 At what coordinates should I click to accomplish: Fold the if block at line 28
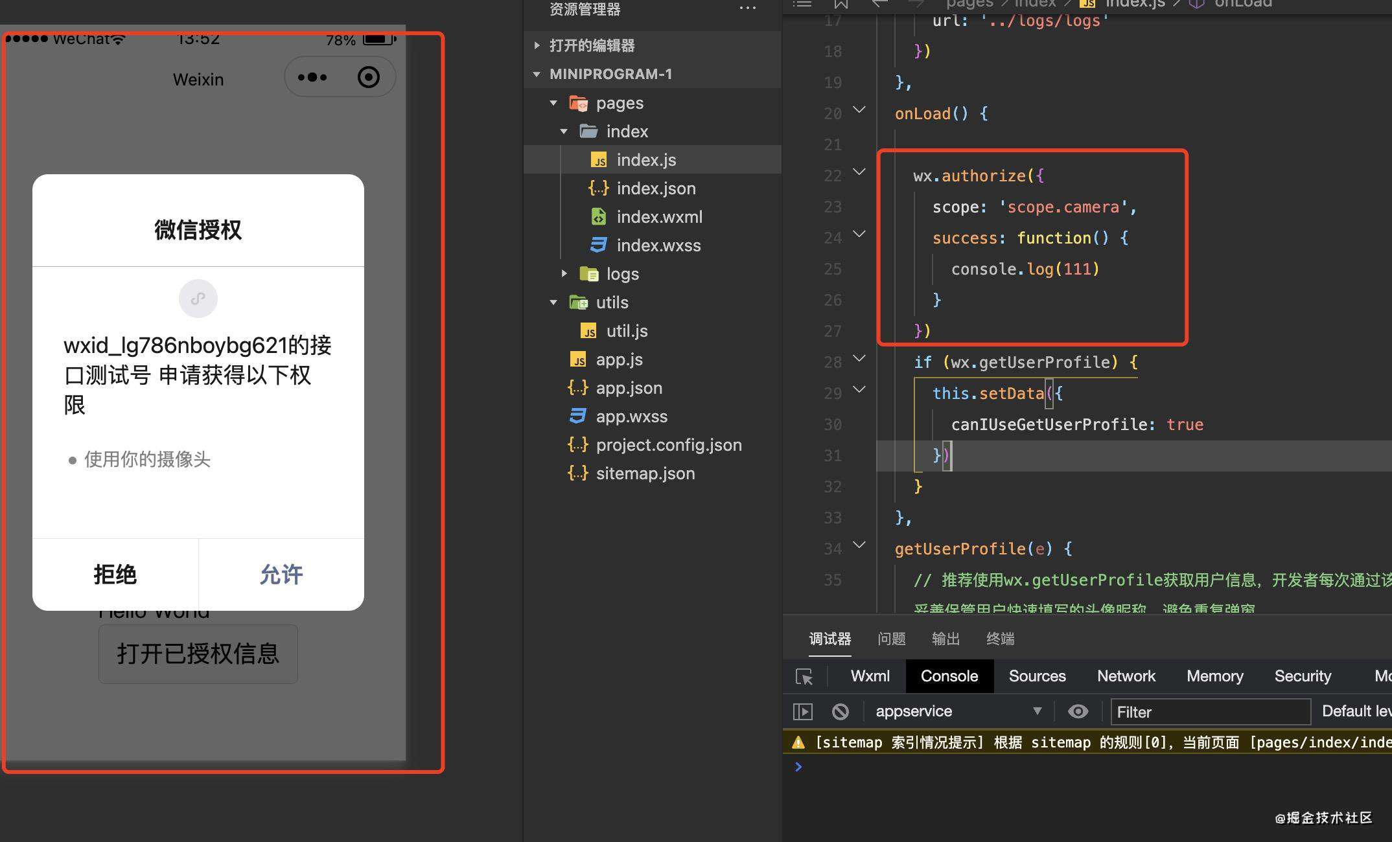(x=859, y=359)
